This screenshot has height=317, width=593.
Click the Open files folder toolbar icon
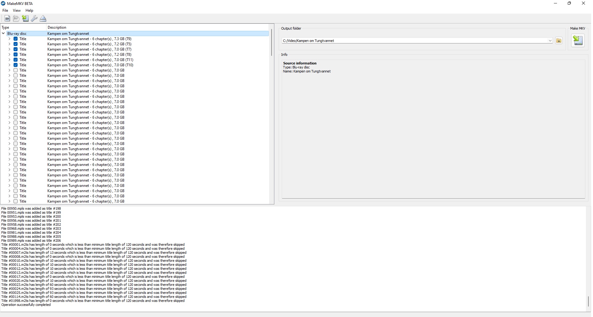point(16,19)
